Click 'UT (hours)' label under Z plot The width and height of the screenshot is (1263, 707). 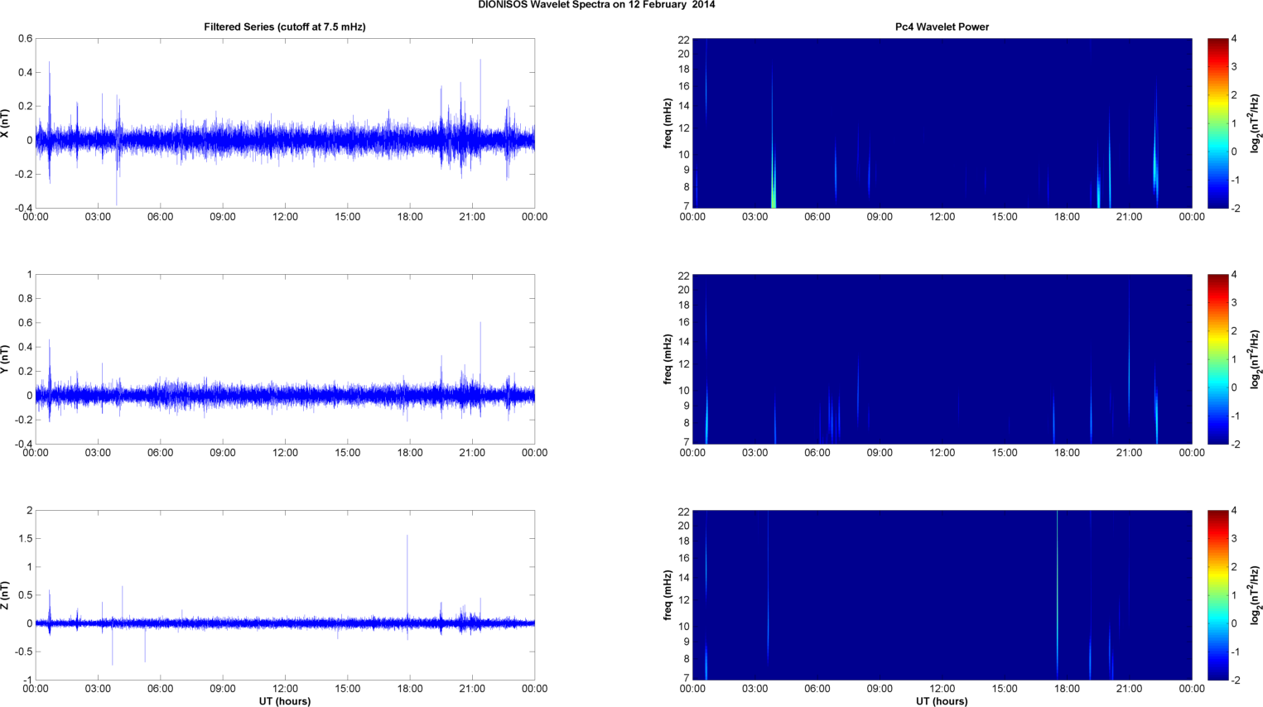(285, 701)
